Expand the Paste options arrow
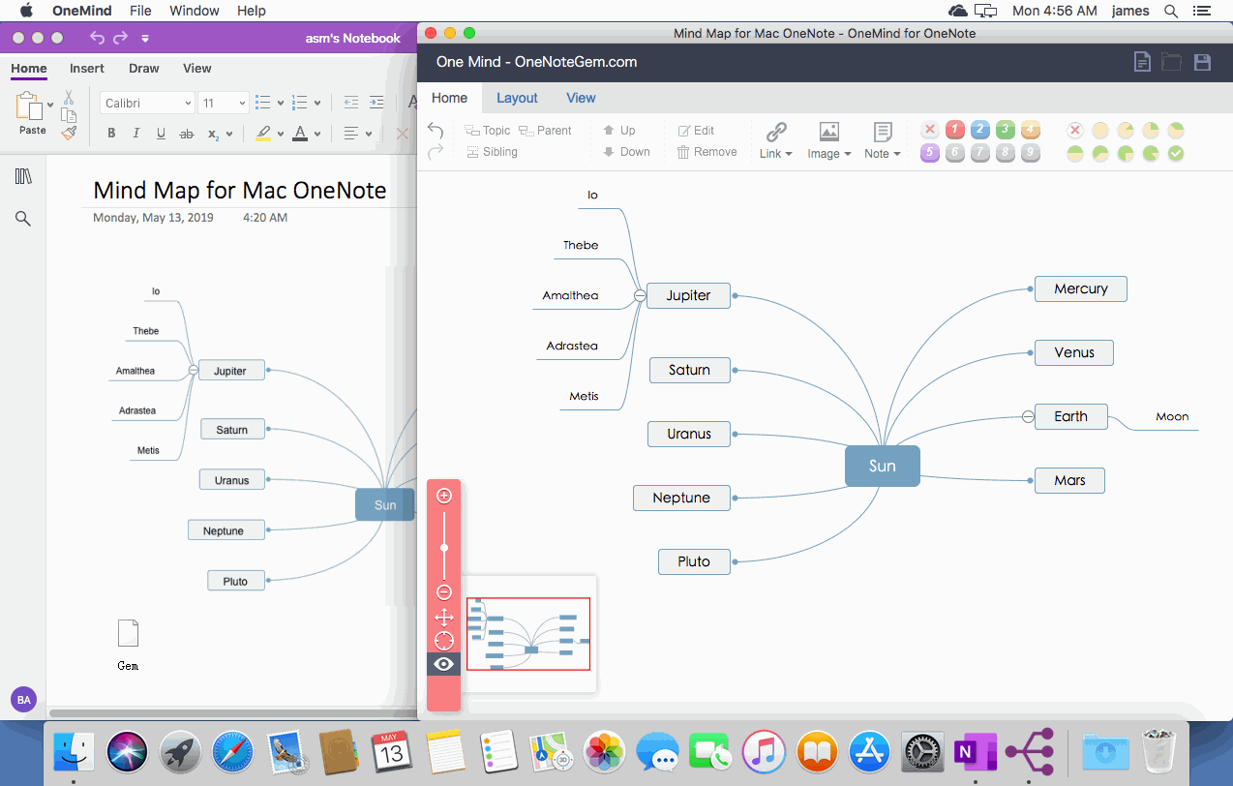 (x=50, y=105)
